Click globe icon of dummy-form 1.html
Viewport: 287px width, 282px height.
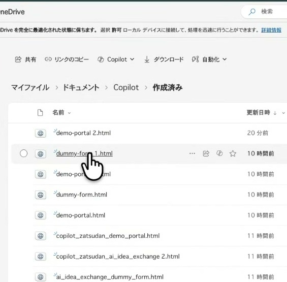[41, 154]
